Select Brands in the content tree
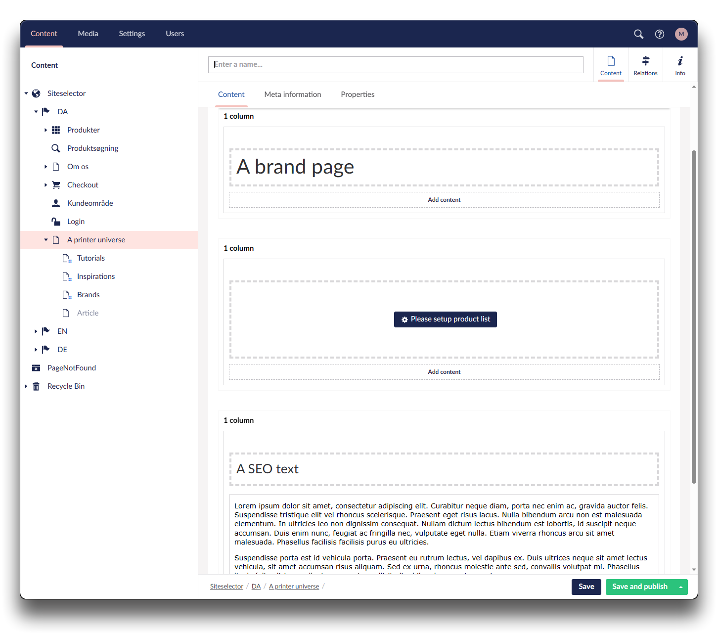718x635 pixels. click(x=88, y=295)
